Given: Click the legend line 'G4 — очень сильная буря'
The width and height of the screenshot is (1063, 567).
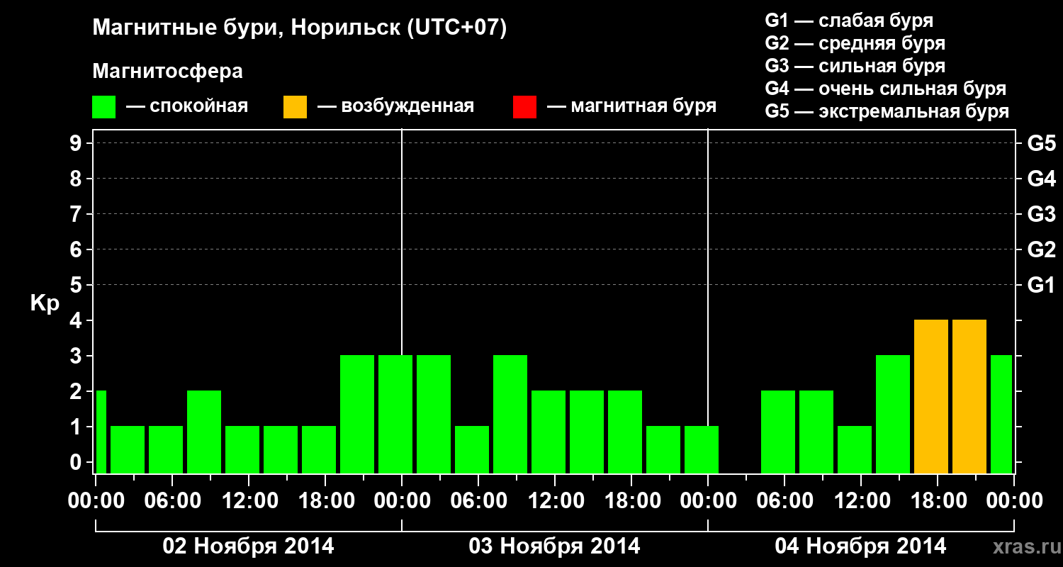Looking at the screenshot, I should coord(885,89).
